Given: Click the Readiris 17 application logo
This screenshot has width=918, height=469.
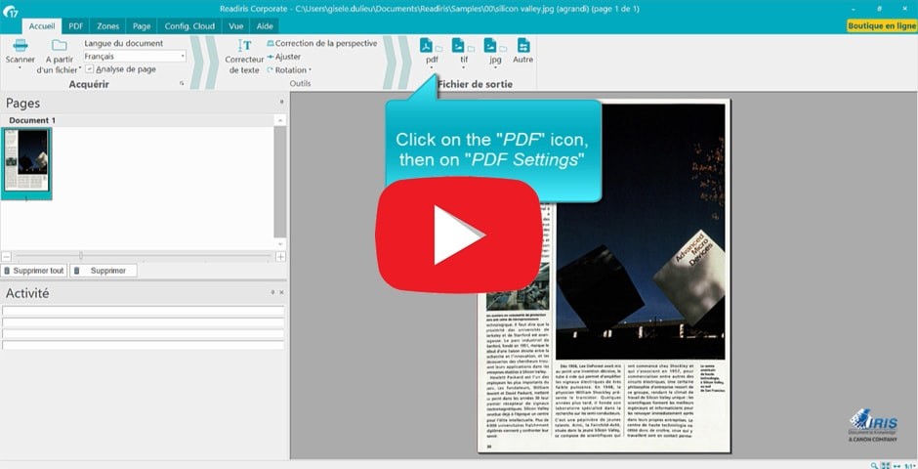Looking at the screenshot, I should click(x=10, y=11).
